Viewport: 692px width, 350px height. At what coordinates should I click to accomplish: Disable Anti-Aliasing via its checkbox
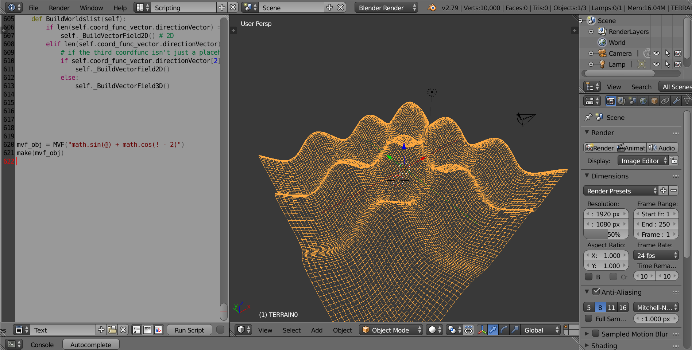click(597, 291)
